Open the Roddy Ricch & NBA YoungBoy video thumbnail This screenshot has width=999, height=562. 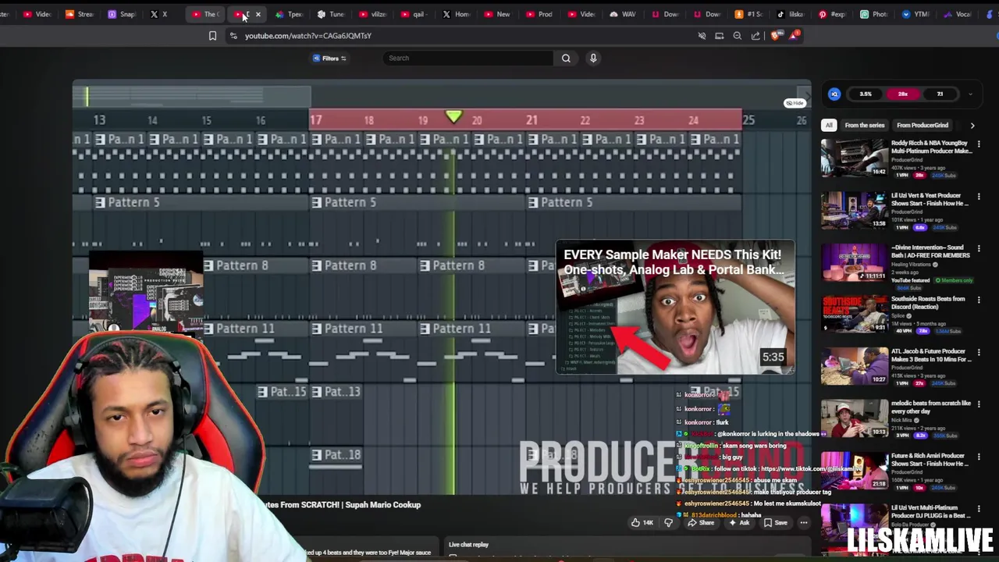(x=854, y=158)
